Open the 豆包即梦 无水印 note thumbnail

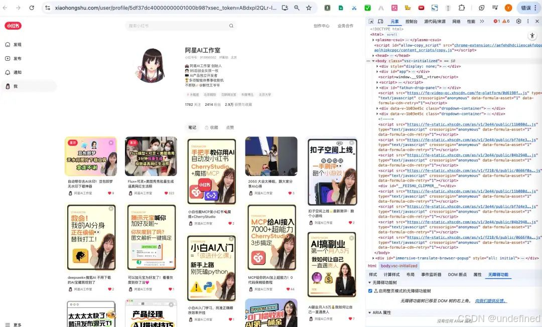coord(90,156)
